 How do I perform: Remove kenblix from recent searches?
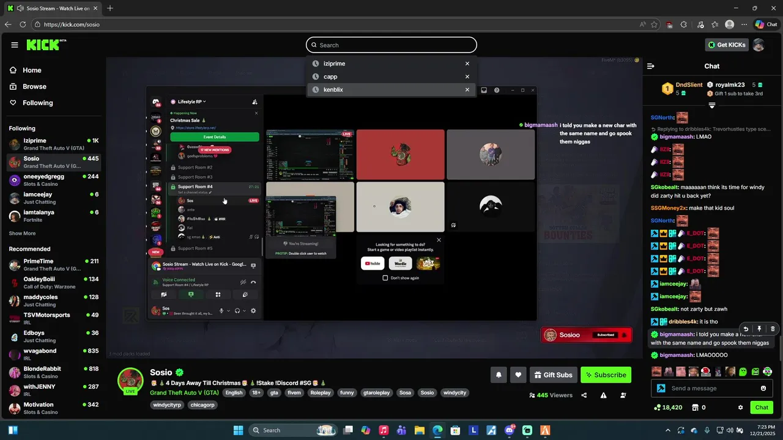pos(467,90)
